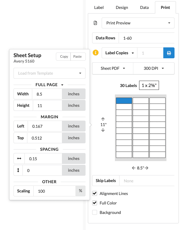Click the blue printer icon
This screenshot has height=230, width=180.
(x=169, y=53)
